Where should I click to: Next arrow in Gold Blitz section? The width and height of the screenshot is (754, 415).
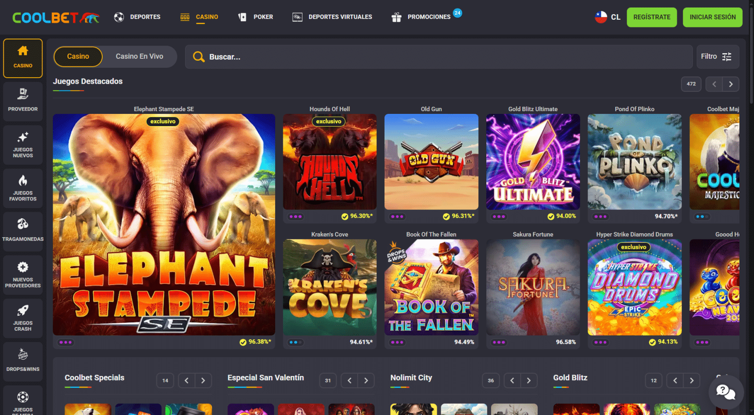692,381
